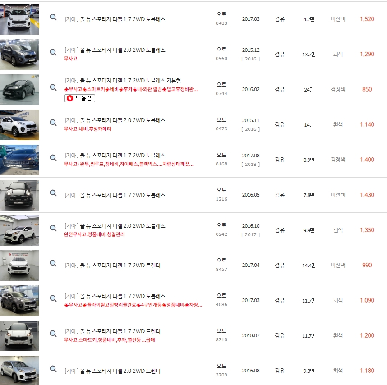This screenshot has width=387, height=385.
Task: Click magnifier icon for plate 0960 listing
Action: 53,52
